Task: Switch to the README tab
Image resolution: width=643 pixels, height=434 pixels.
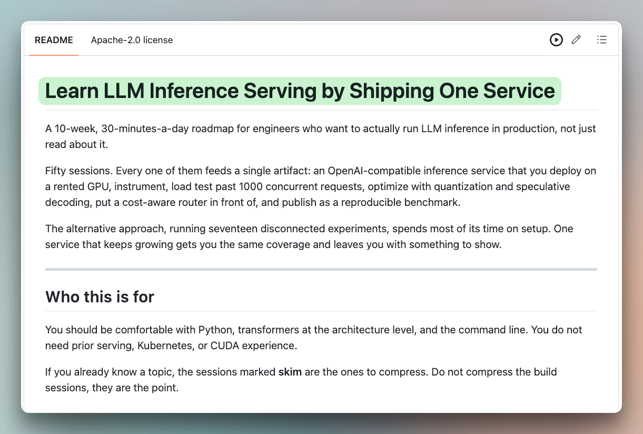Action: (54, 40)
